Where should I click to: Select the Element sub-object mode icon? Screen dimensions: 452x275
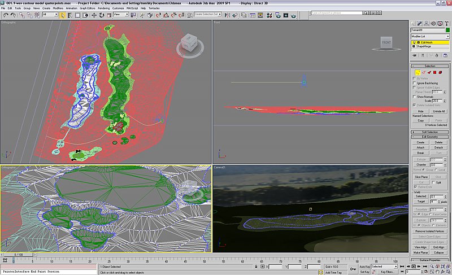tap(441, 72)
